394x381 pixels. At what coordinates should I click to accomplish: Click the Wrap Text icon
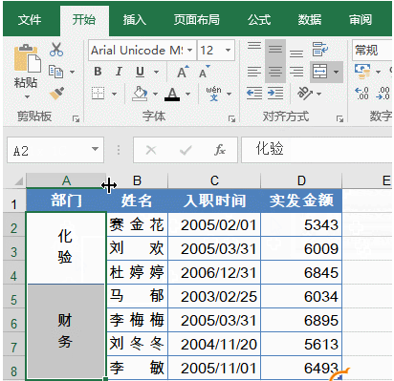[x=319, y=50]
